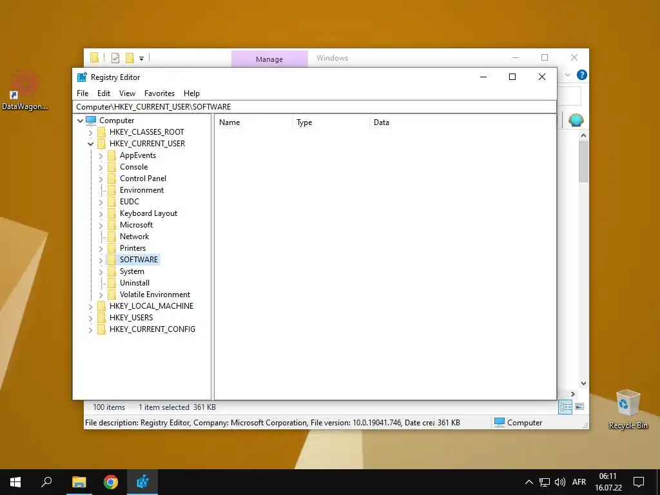Expand the HKEY_LOCAL_MACHINE hive
Image resolution: width=660 pixels, height=495 pixels.
click(x=90, y=307)
